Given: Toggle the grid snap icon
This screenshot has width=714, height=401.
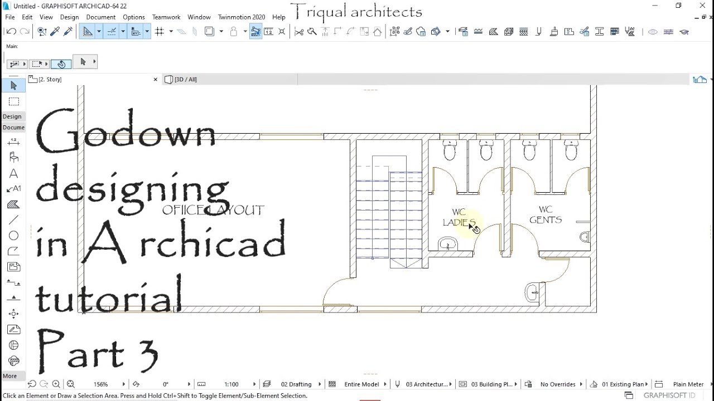Looking at the screenshot, I should tap(160, 32).
